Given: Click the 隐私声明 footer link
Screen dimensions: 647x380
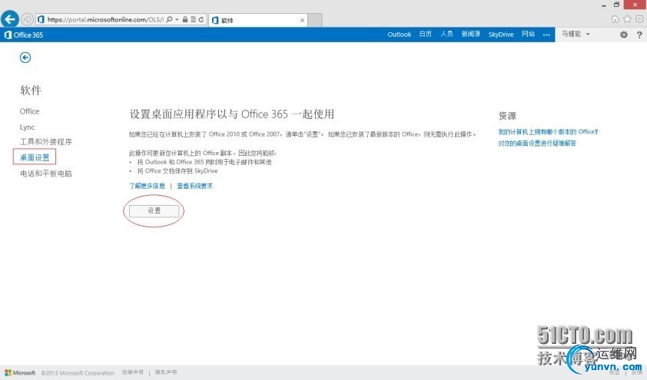Looking at the screenshot, I should coord(166,372).
